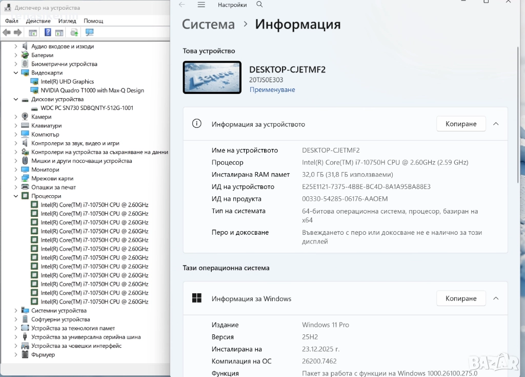This screenshot has width=525, height=377.
Task: Click Копиране button for device information
Action: click(x=460, y=124)
